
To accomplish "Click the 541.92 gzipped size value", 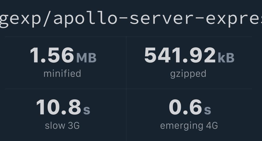I will pyautogui.click(x=180, y=55).
